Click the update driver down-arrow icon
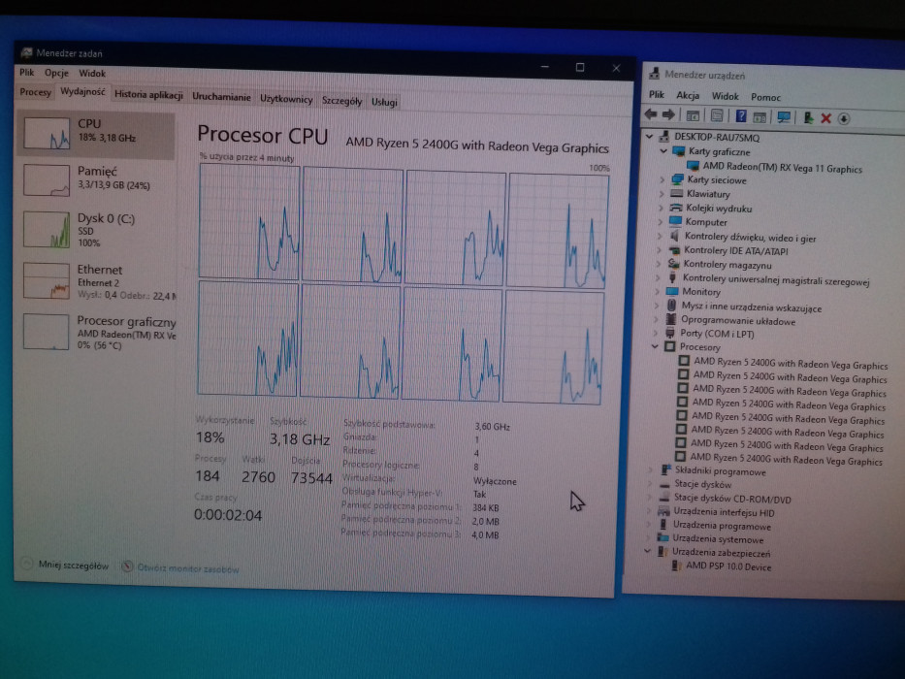 (843, 118)
